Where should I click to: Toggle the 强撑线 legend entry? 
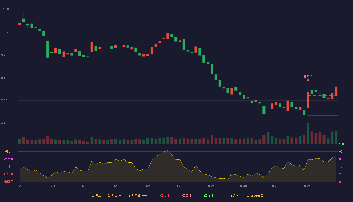pyautogui.click(x=207, y=196)
